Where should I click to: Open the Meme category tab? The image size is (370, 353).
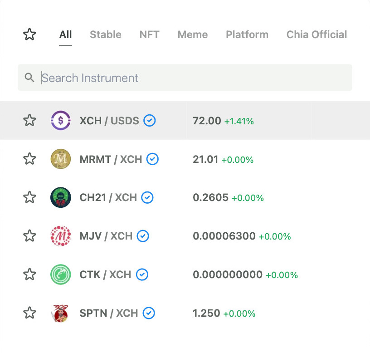(193, 34)
